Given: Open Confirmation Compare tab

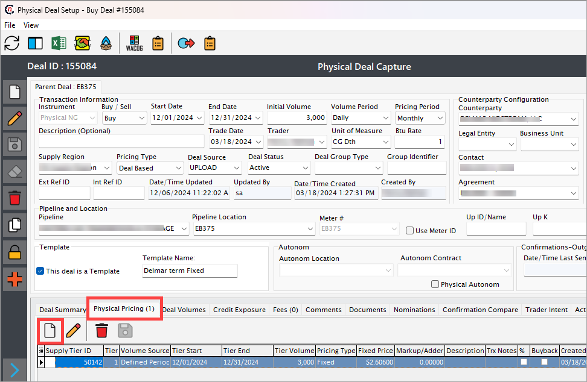Looking at the screenshot, I should [480, 310].
